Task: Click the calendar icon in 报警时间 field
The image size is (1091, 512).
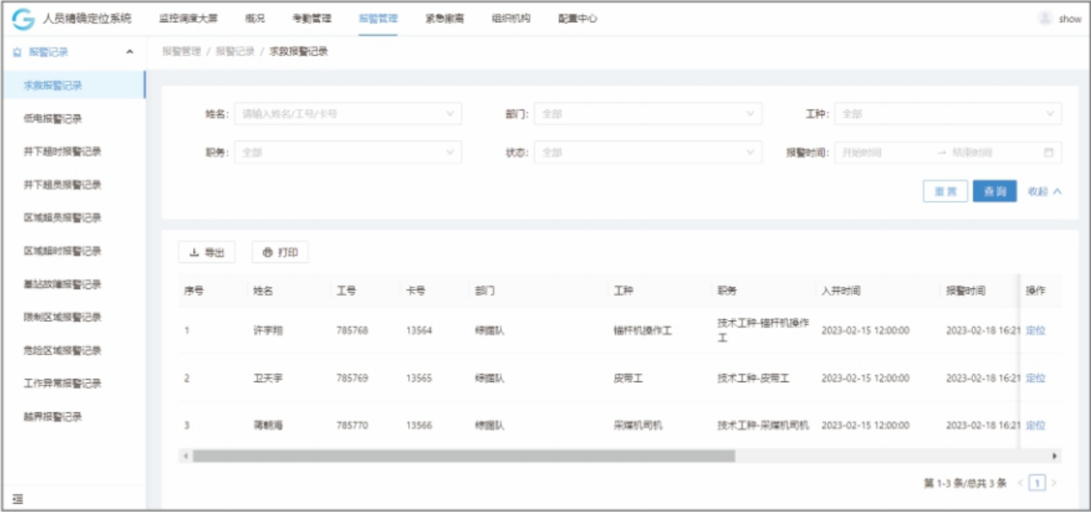Action: 1048,153
